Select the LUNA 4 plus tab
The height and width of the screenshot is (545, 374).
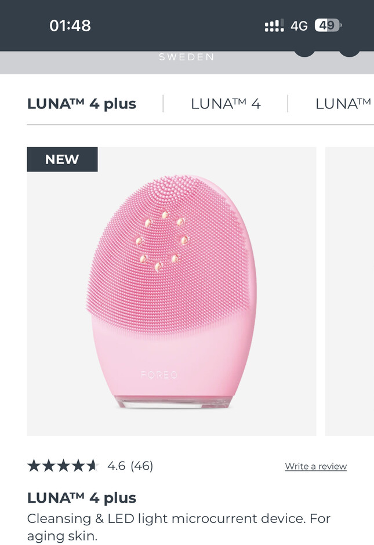82,104
